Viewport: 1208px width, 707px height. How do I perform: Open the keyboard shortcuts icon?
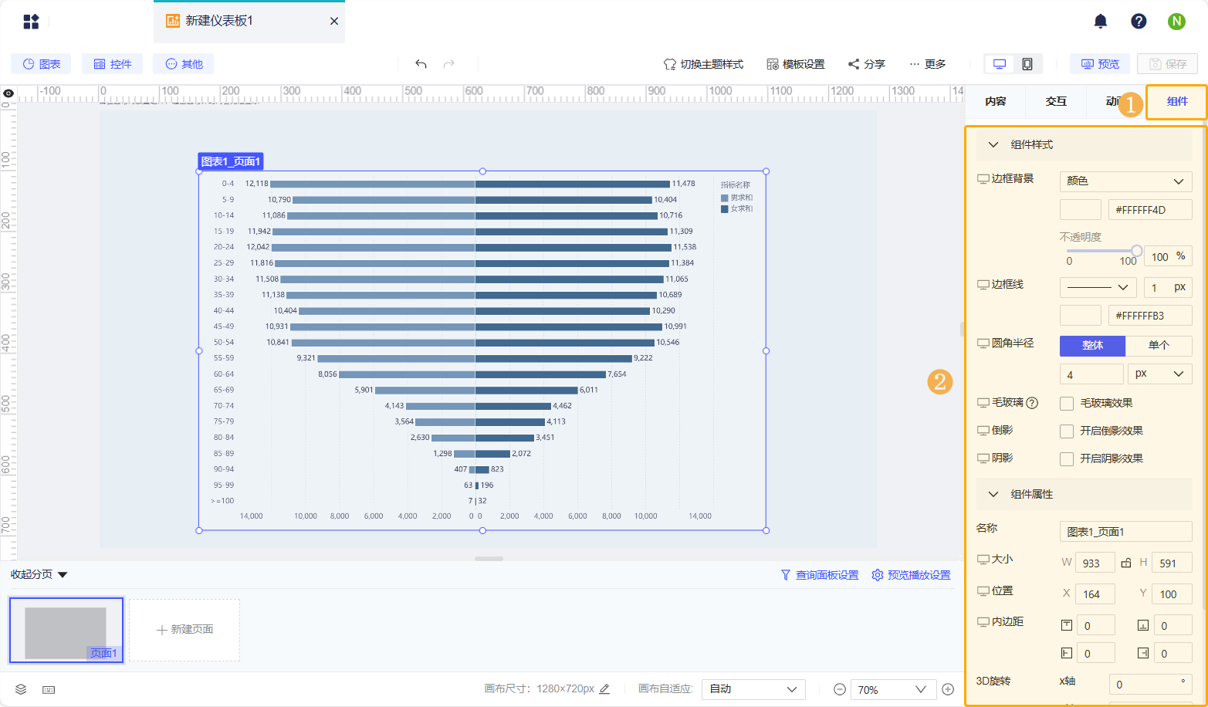(49, 689)
